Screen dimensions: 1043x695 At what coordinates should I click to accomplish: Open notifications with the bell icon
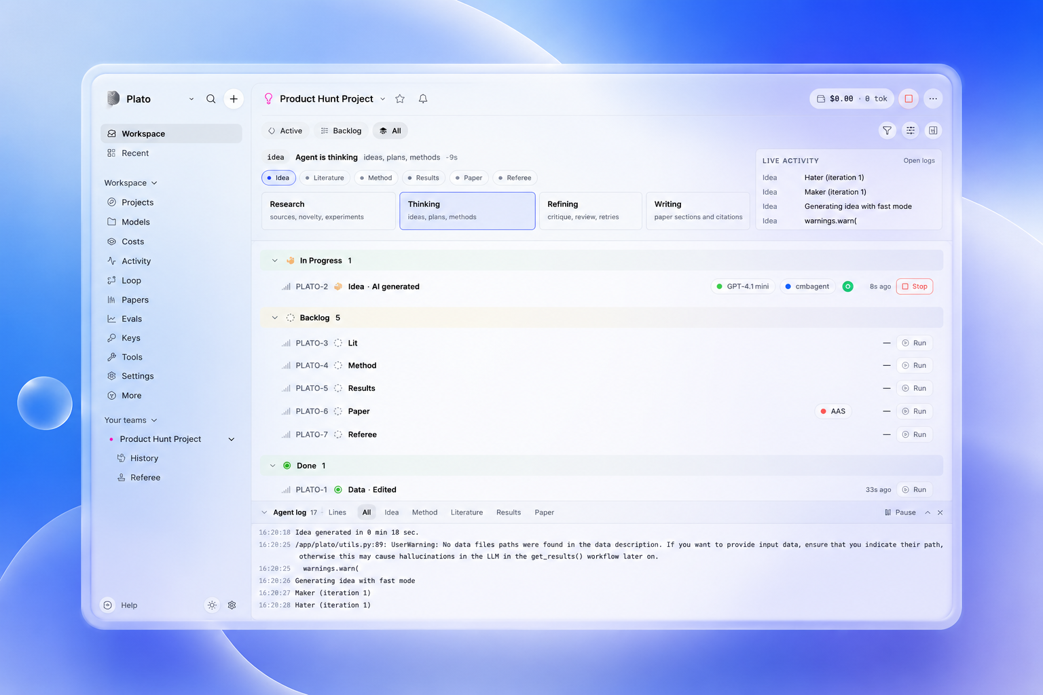423,99
